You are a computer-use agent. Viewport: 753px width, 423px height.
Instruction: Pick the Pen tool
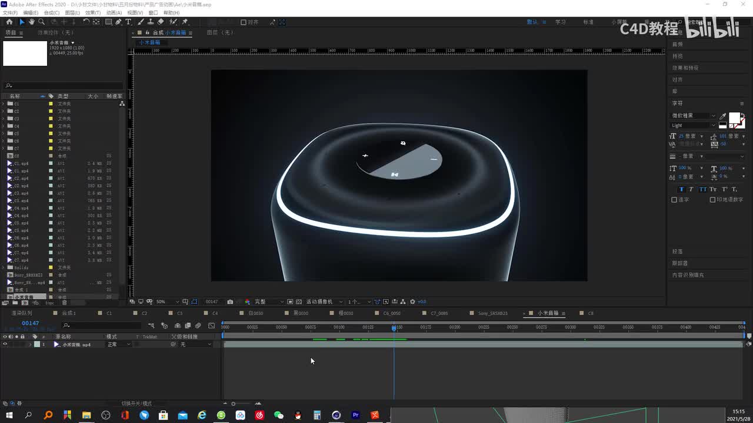[x=118, y=22]
